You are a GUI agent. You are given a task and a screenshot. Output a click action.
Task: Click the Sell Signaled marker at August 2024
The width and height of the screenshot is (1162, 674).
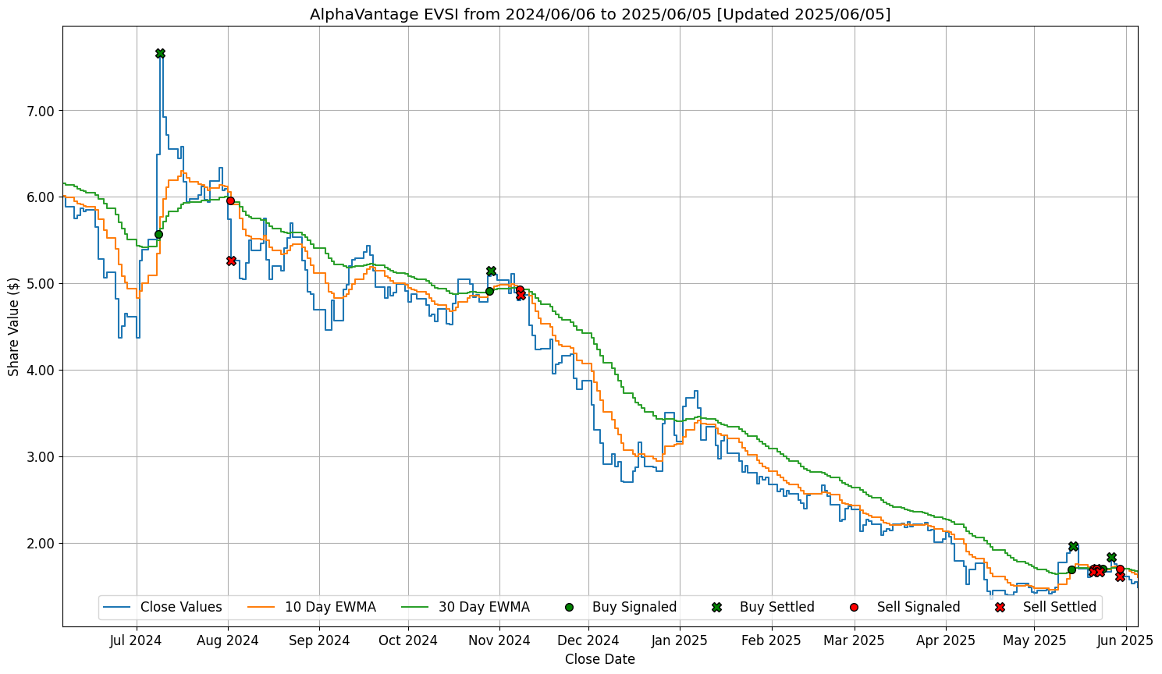pos(230,200)
